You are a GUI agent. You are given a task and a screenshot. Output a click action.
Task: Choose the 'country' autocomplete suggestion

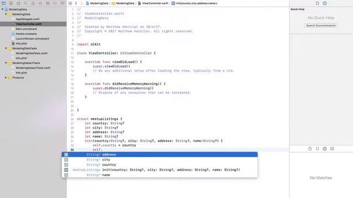[x=159, y=164]
